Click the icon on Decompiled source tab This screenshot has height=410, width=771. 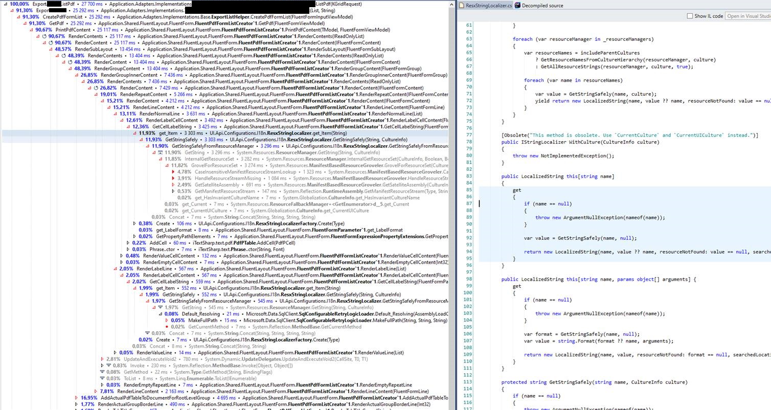point(517,6)
